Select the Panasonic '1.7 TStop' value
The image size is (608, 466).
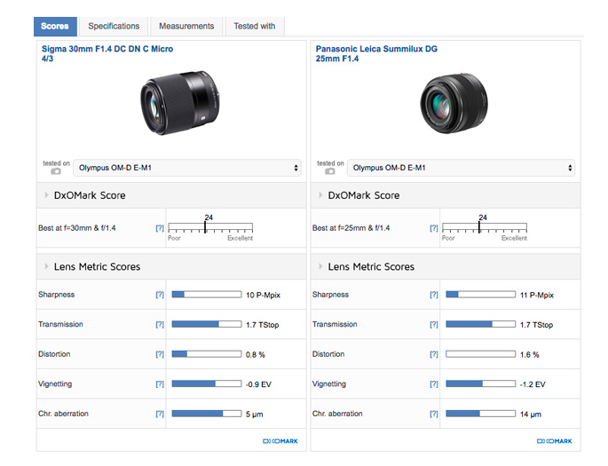[x=536, y=325]
